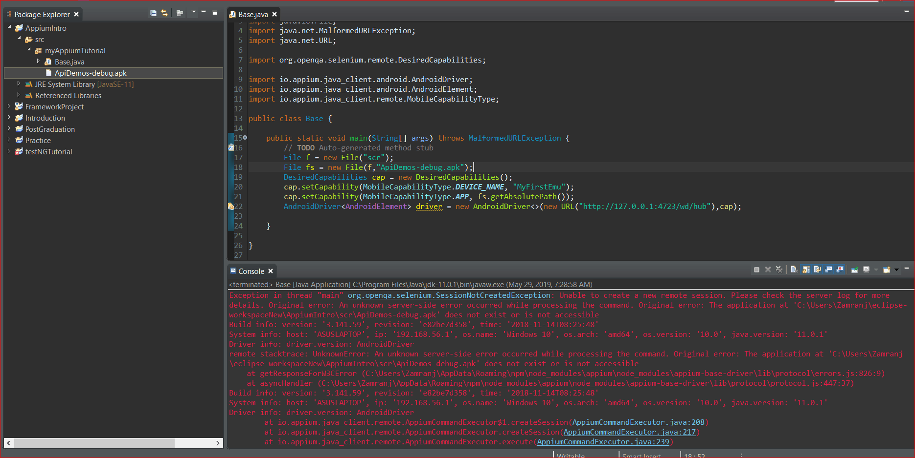Screen dimensions: 915x458
Task: Enable Link with Editor in Package Explorer
Action: tap(164, 13)
